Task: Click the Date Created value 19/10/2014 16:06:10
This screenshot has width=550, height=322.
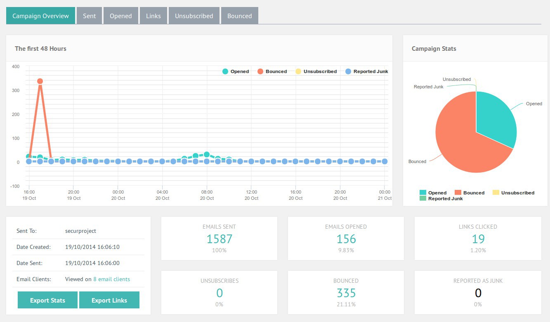Action: 92,247
